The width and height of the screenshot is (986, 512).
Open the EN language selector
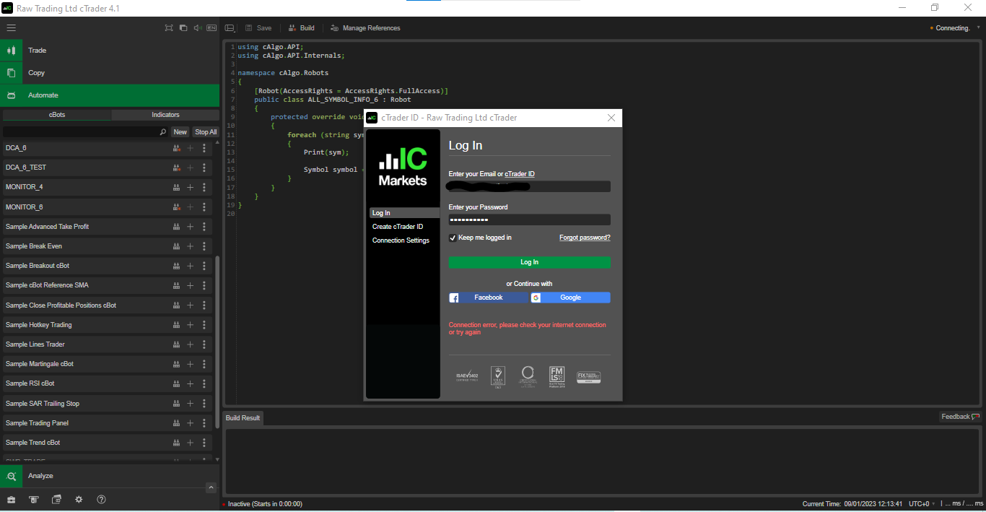211,28
